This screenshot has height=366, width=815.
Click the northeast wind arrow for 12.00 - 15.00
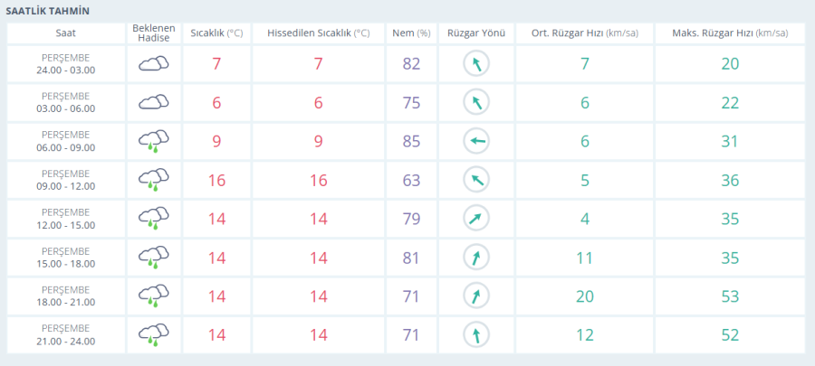tap(475, 220)
